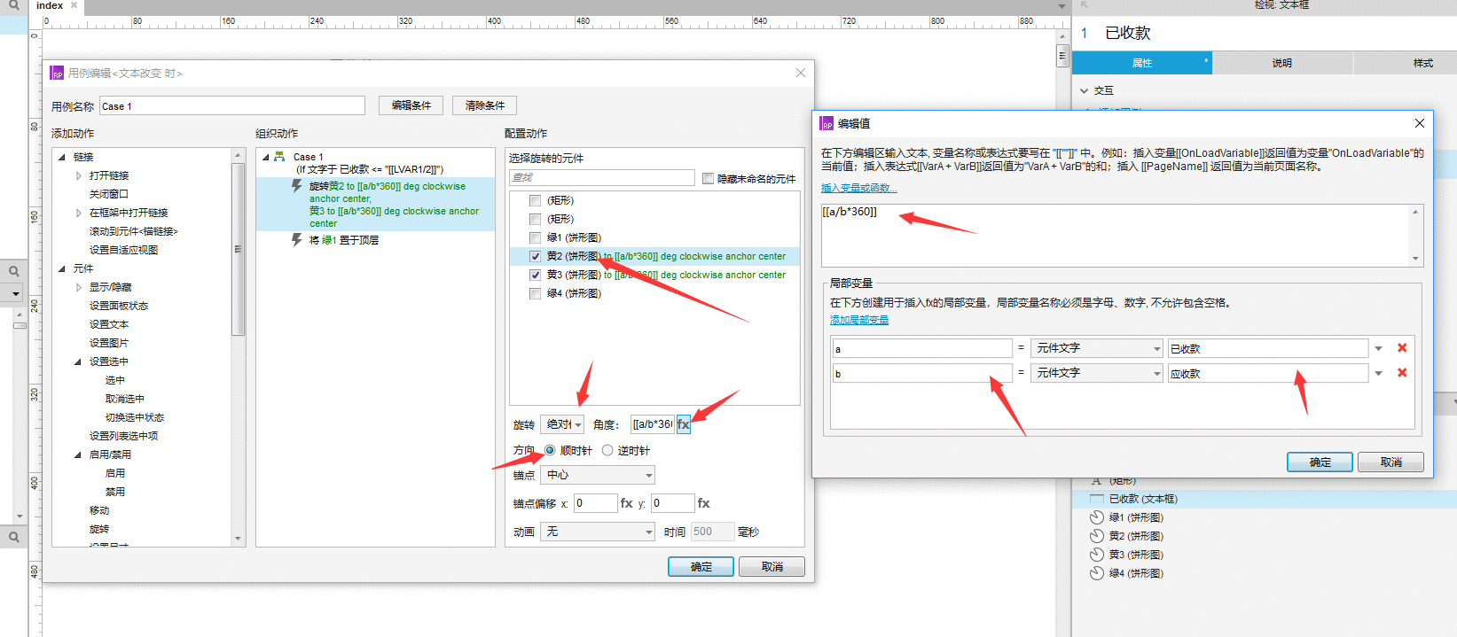Screen dimensions: 1457x637
Task: Open fx editor for anchor offset x
Action: [626, 503]
